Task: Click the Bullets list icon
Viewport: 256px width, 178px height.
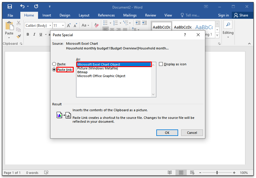Action: (106, 23)
